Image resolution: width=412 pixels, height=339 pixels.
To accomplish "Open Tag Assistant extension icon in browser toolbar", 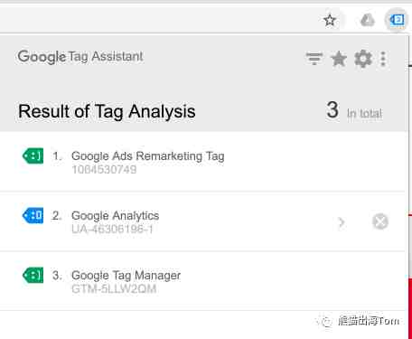I will 397,20.
